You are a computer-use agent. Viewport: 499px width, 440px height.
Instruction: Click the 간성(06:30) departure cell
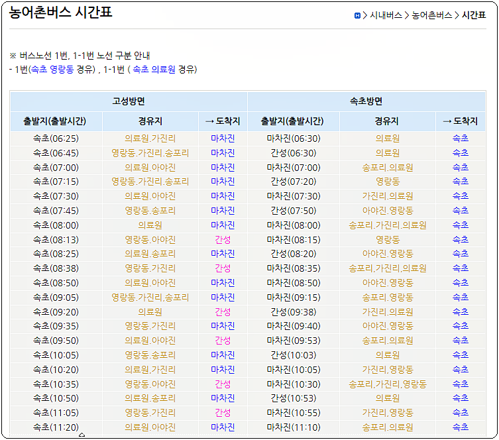294,153
